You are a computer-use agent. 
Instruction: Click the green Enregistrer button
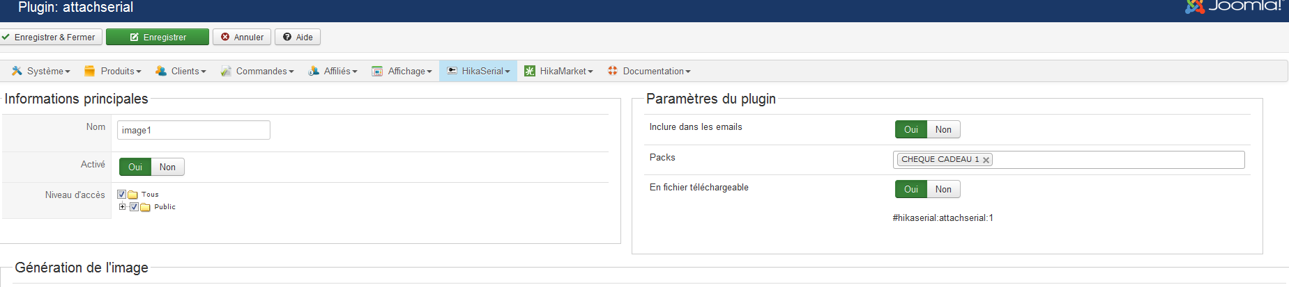click(158, 37)
